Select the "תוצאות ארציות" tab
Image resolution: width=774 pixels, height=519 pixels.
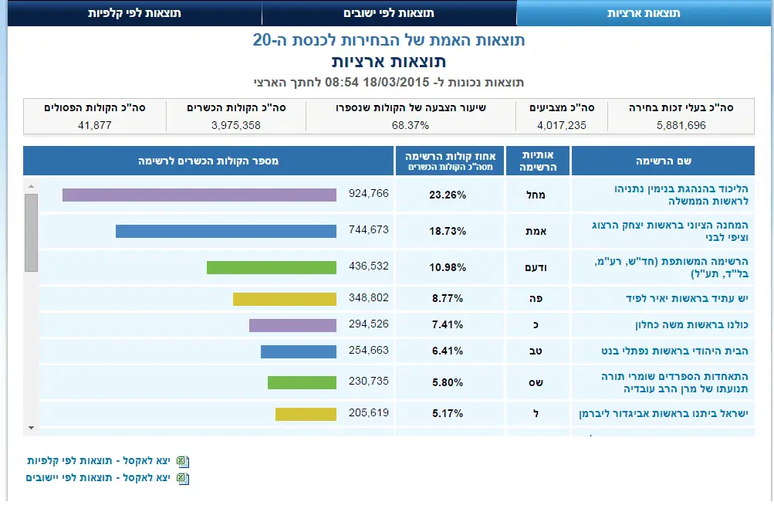pos(645,12)
